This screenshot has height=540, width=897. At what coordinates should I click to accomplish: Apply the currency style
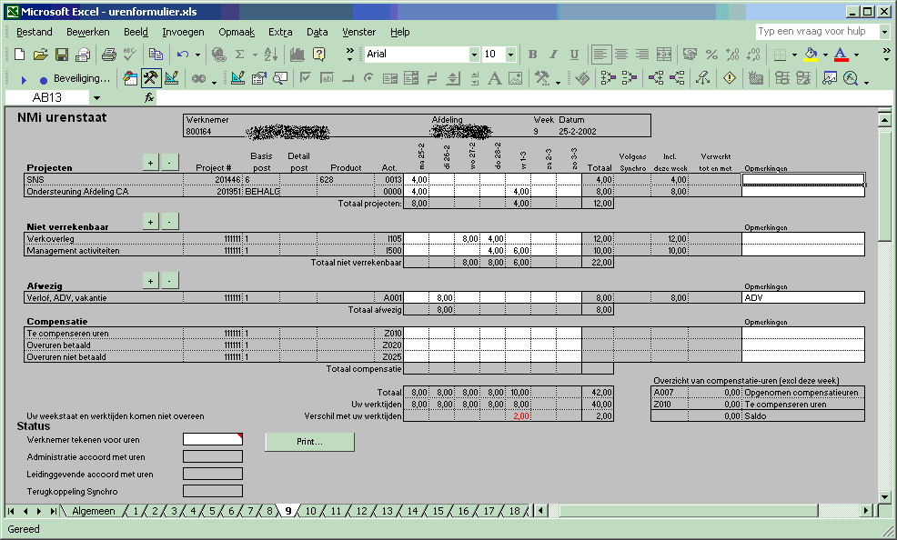coord(690,55)
